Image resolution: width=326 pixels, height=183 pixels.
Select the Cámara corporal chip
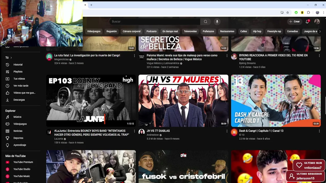point(131,31)
